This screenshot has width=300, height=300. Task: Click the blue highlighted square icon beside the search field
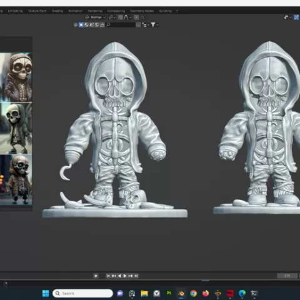[81, 25]
